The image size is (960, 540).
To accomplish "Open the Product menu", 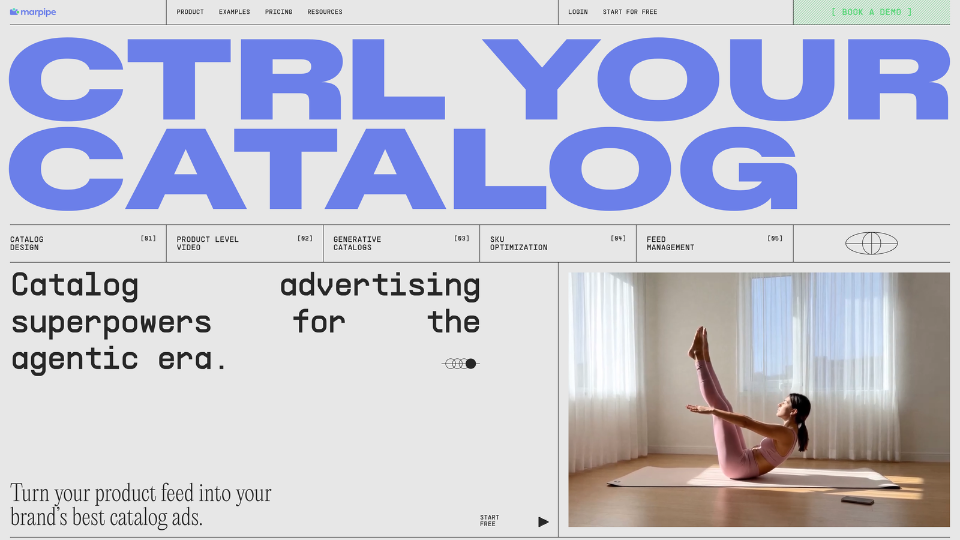I will click(190, 12).
